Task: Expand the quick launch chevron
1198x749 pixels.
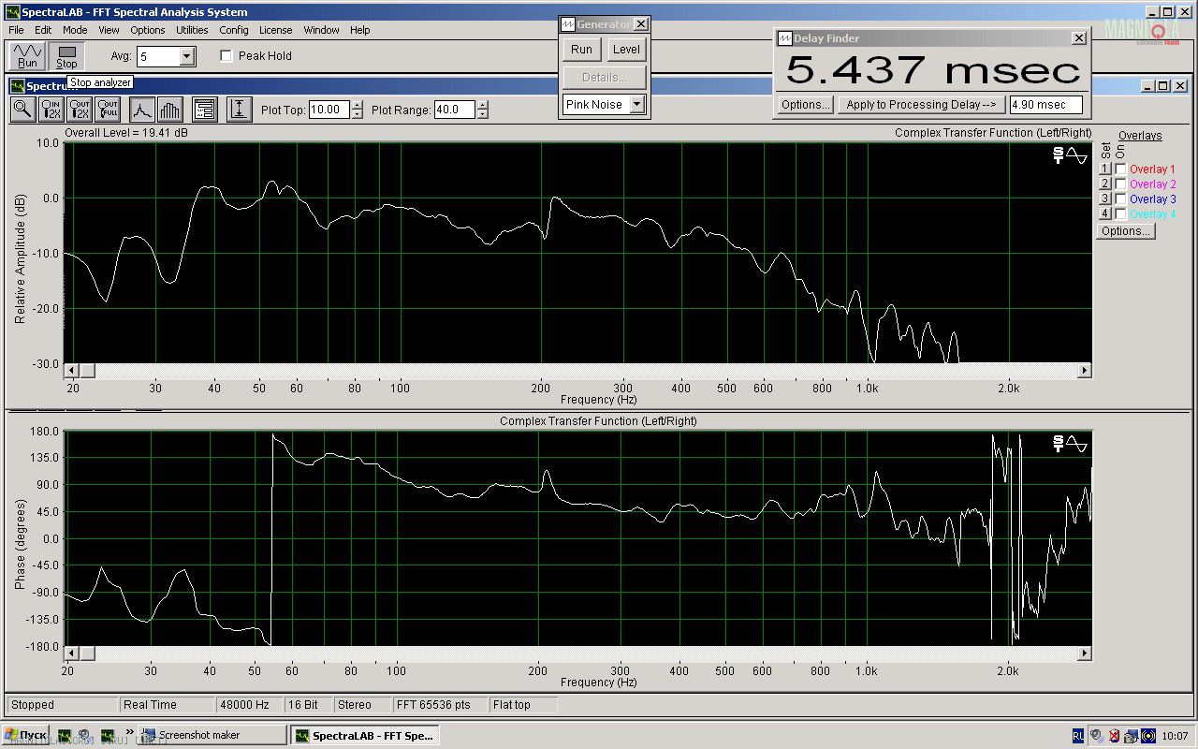Action: click(129, 731)
